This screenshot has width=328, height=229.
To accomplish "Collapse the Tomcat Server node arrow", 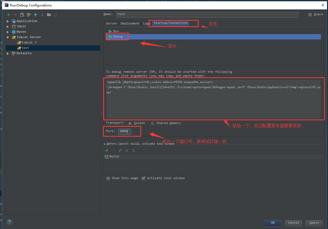I will 8,37.
